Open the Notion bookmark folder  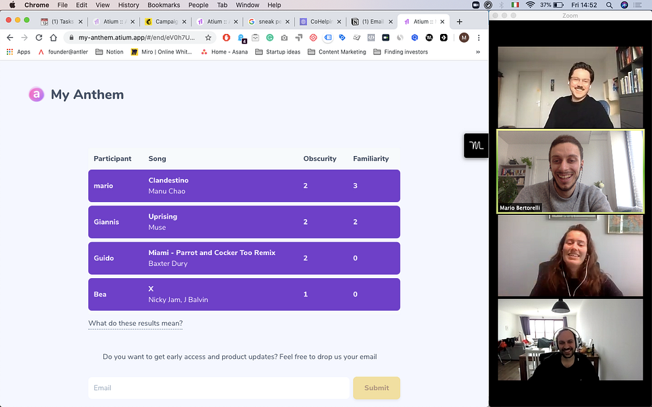click(x=109, y=52)
